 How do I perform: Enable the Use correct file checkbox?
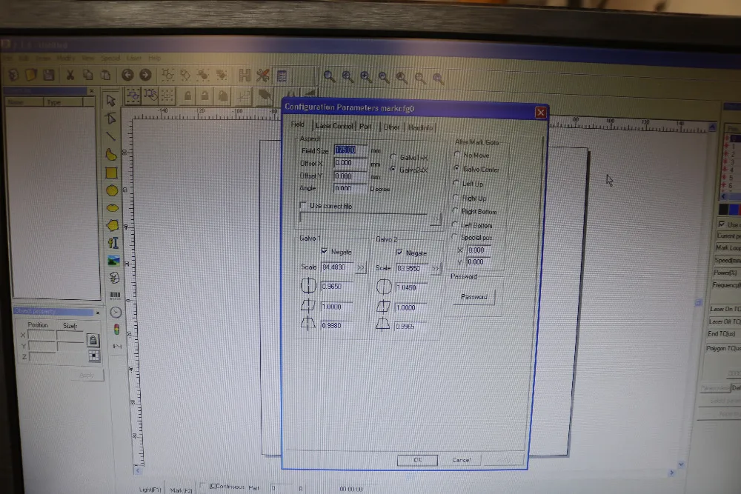[x=303, y=205]
